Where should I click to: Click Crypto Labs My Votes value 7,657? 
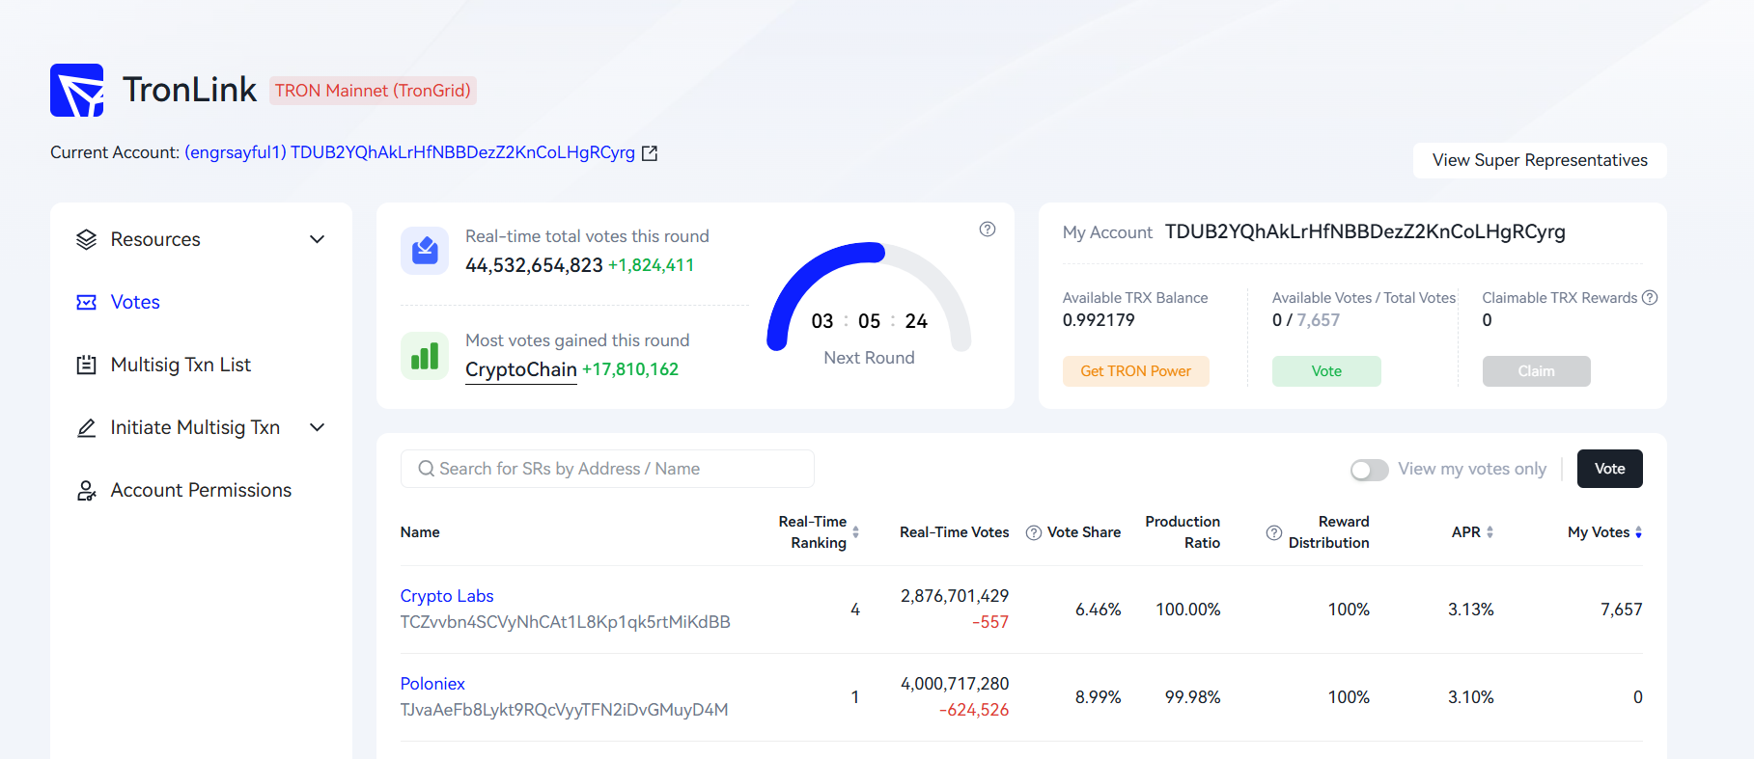point(1622,610)
